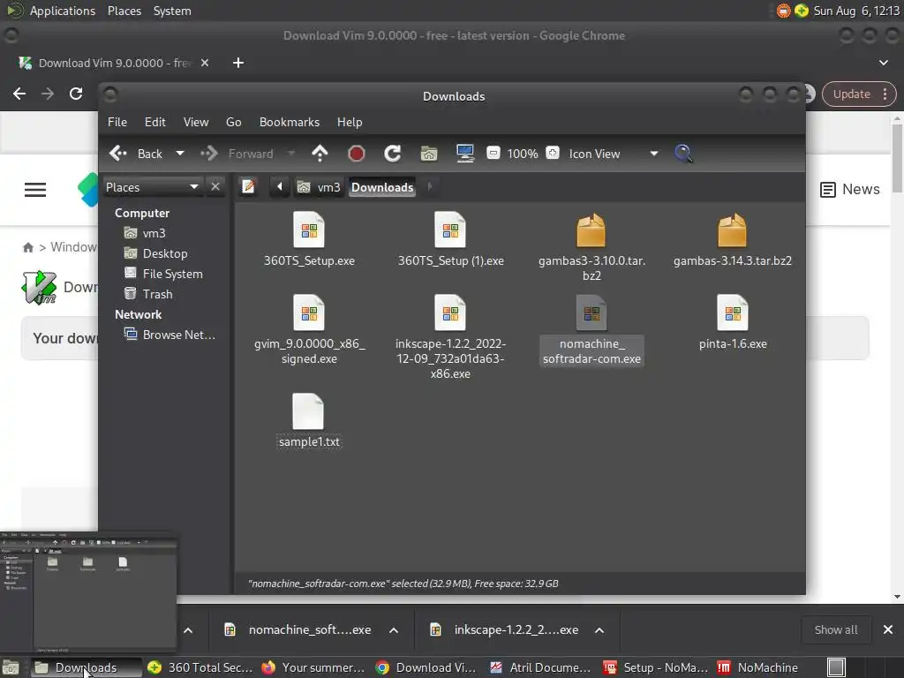Zoom in using the plus icon
The width and height of the screenshot is (904, 678).
[553, 154]
